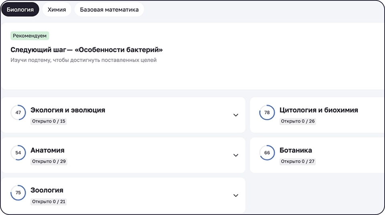The image size is (385, 215).
Task: Open the Ботаника topic title
Action: point(296,150)
